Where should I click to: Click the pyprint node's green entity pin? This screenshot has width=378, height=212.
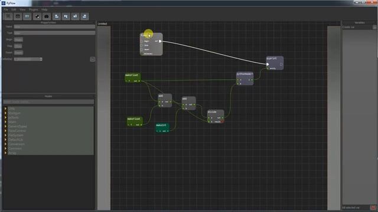268,68
